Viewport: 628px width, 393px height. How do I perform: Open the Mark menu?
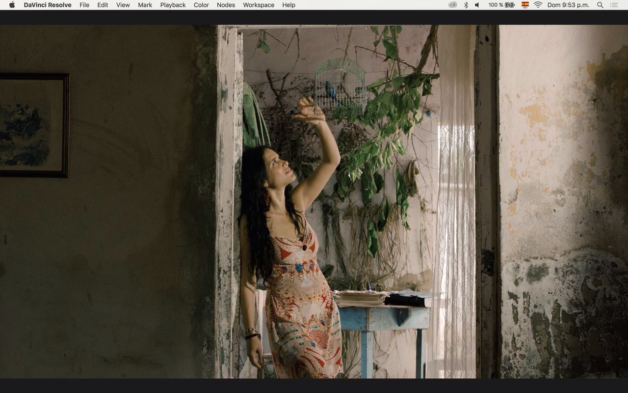[x=145, y=5]
